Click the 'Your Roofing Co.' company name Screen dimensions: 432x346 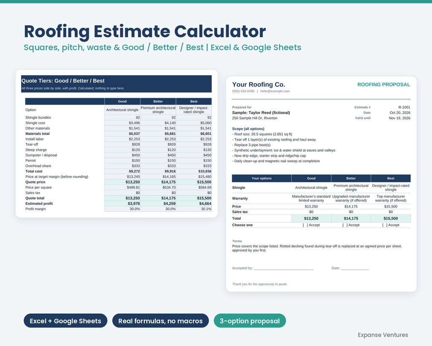click(x=259, y=84)
